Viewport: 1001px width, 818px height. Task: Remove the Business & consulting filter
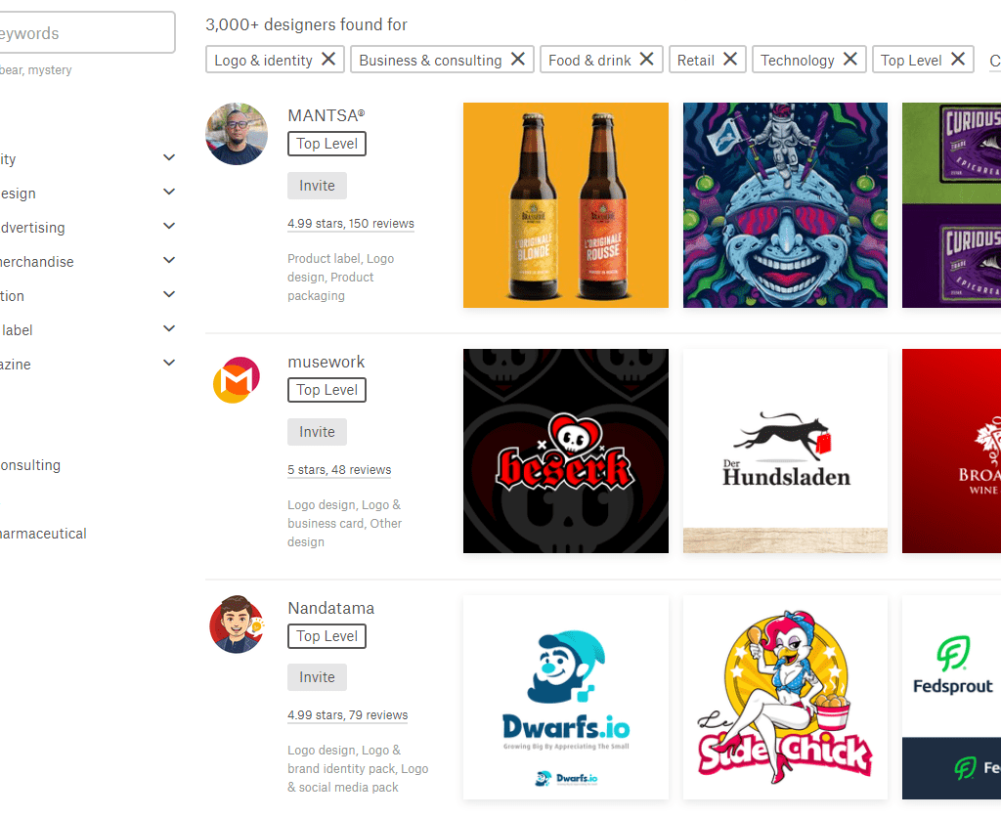pos(518,60)
